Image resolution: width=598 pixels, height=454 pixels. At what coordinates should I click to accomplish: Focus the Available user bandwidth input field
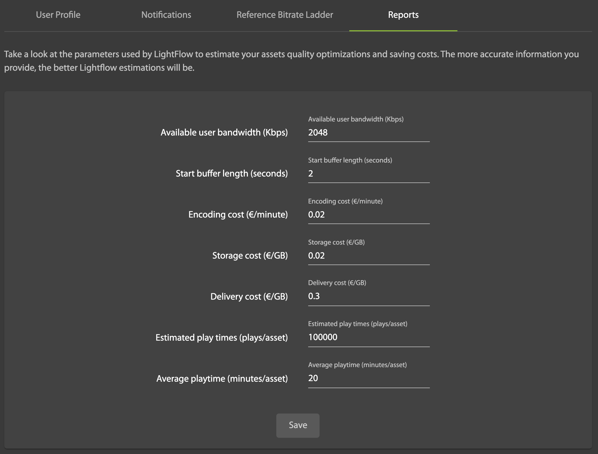368,133
